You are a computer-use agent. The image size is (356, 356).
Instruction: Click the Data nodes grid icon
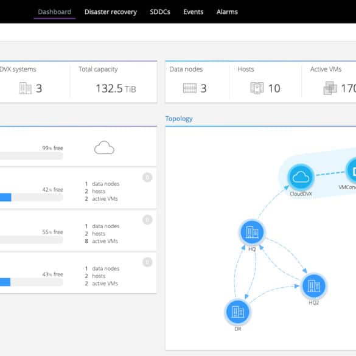190,88
